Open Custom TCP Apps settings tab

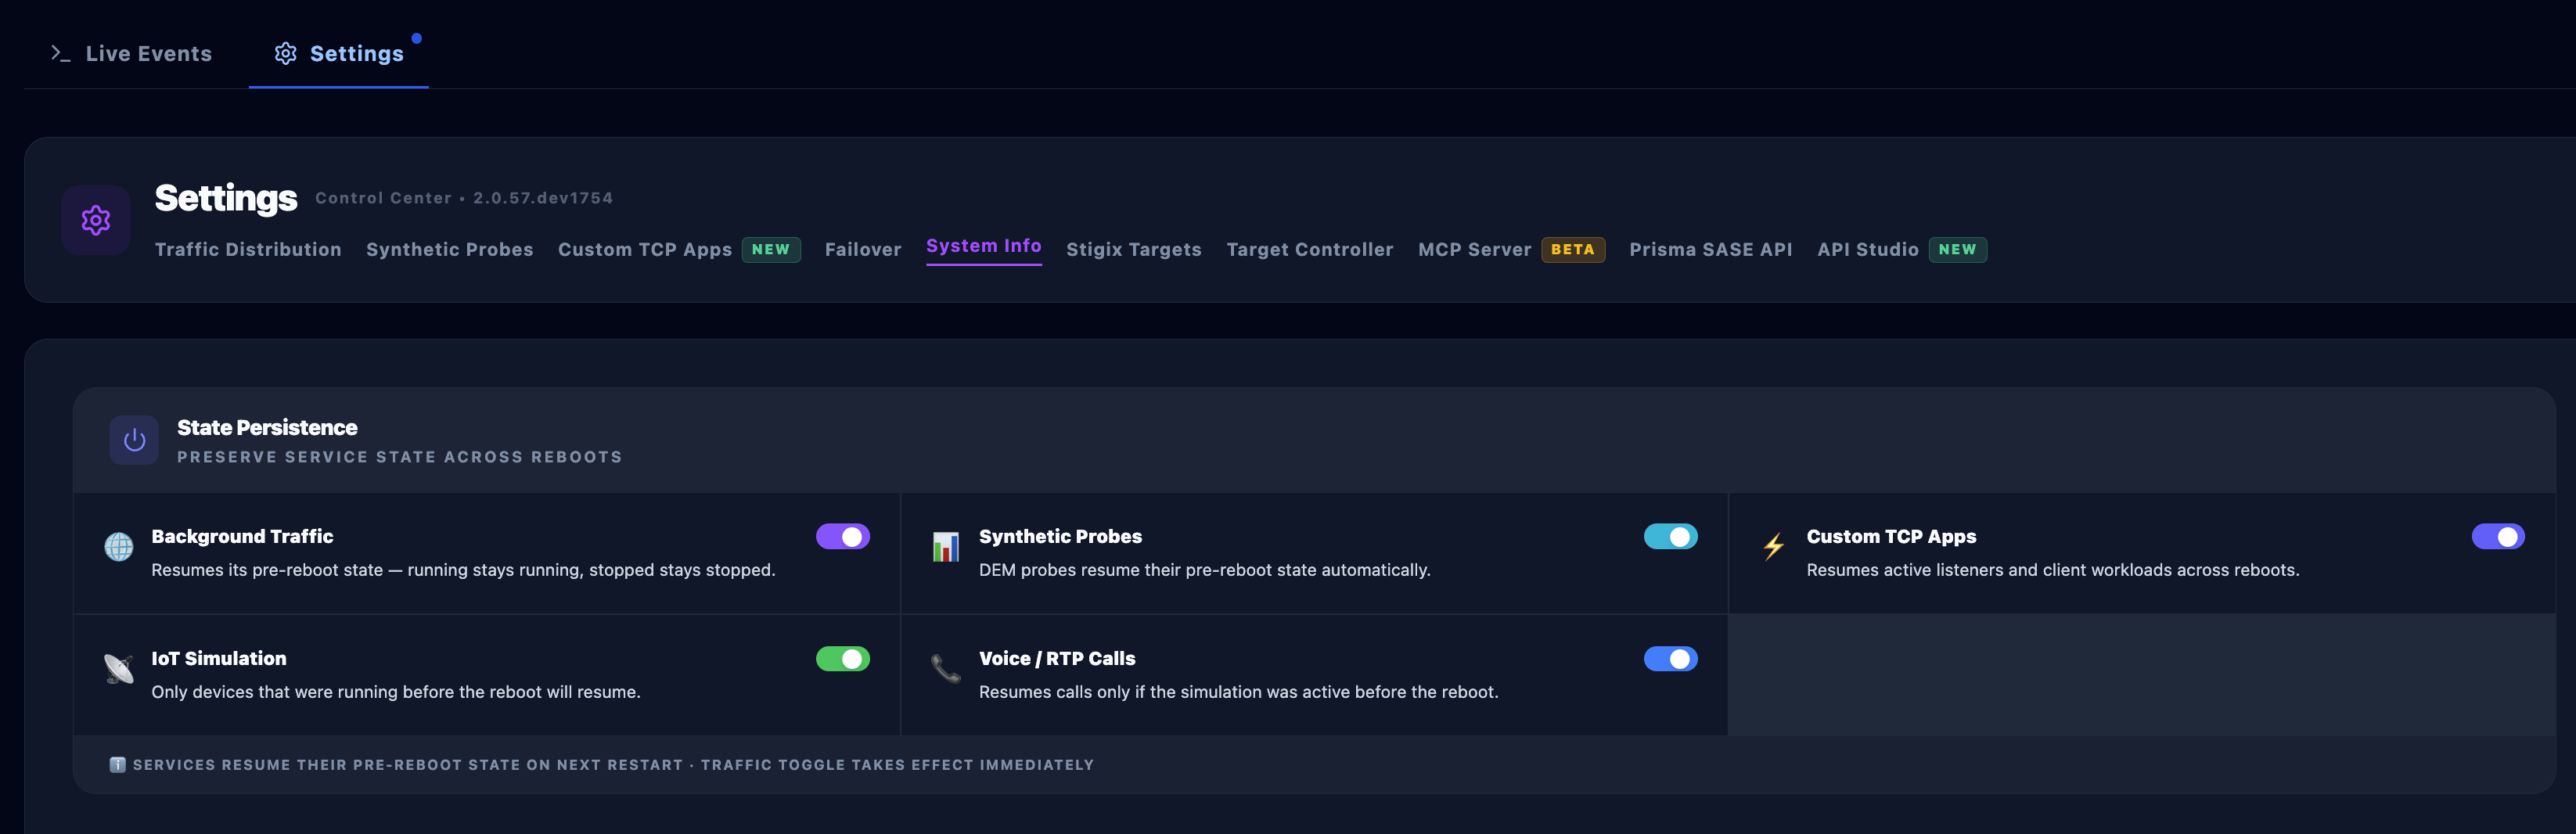(x=645, y=250)
